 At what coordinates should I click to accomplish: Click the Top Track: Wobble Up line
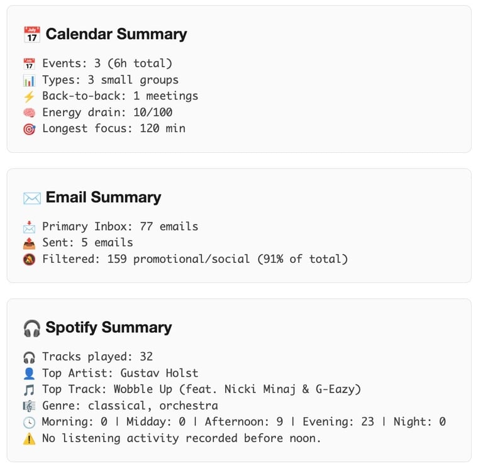coord(201,389)
